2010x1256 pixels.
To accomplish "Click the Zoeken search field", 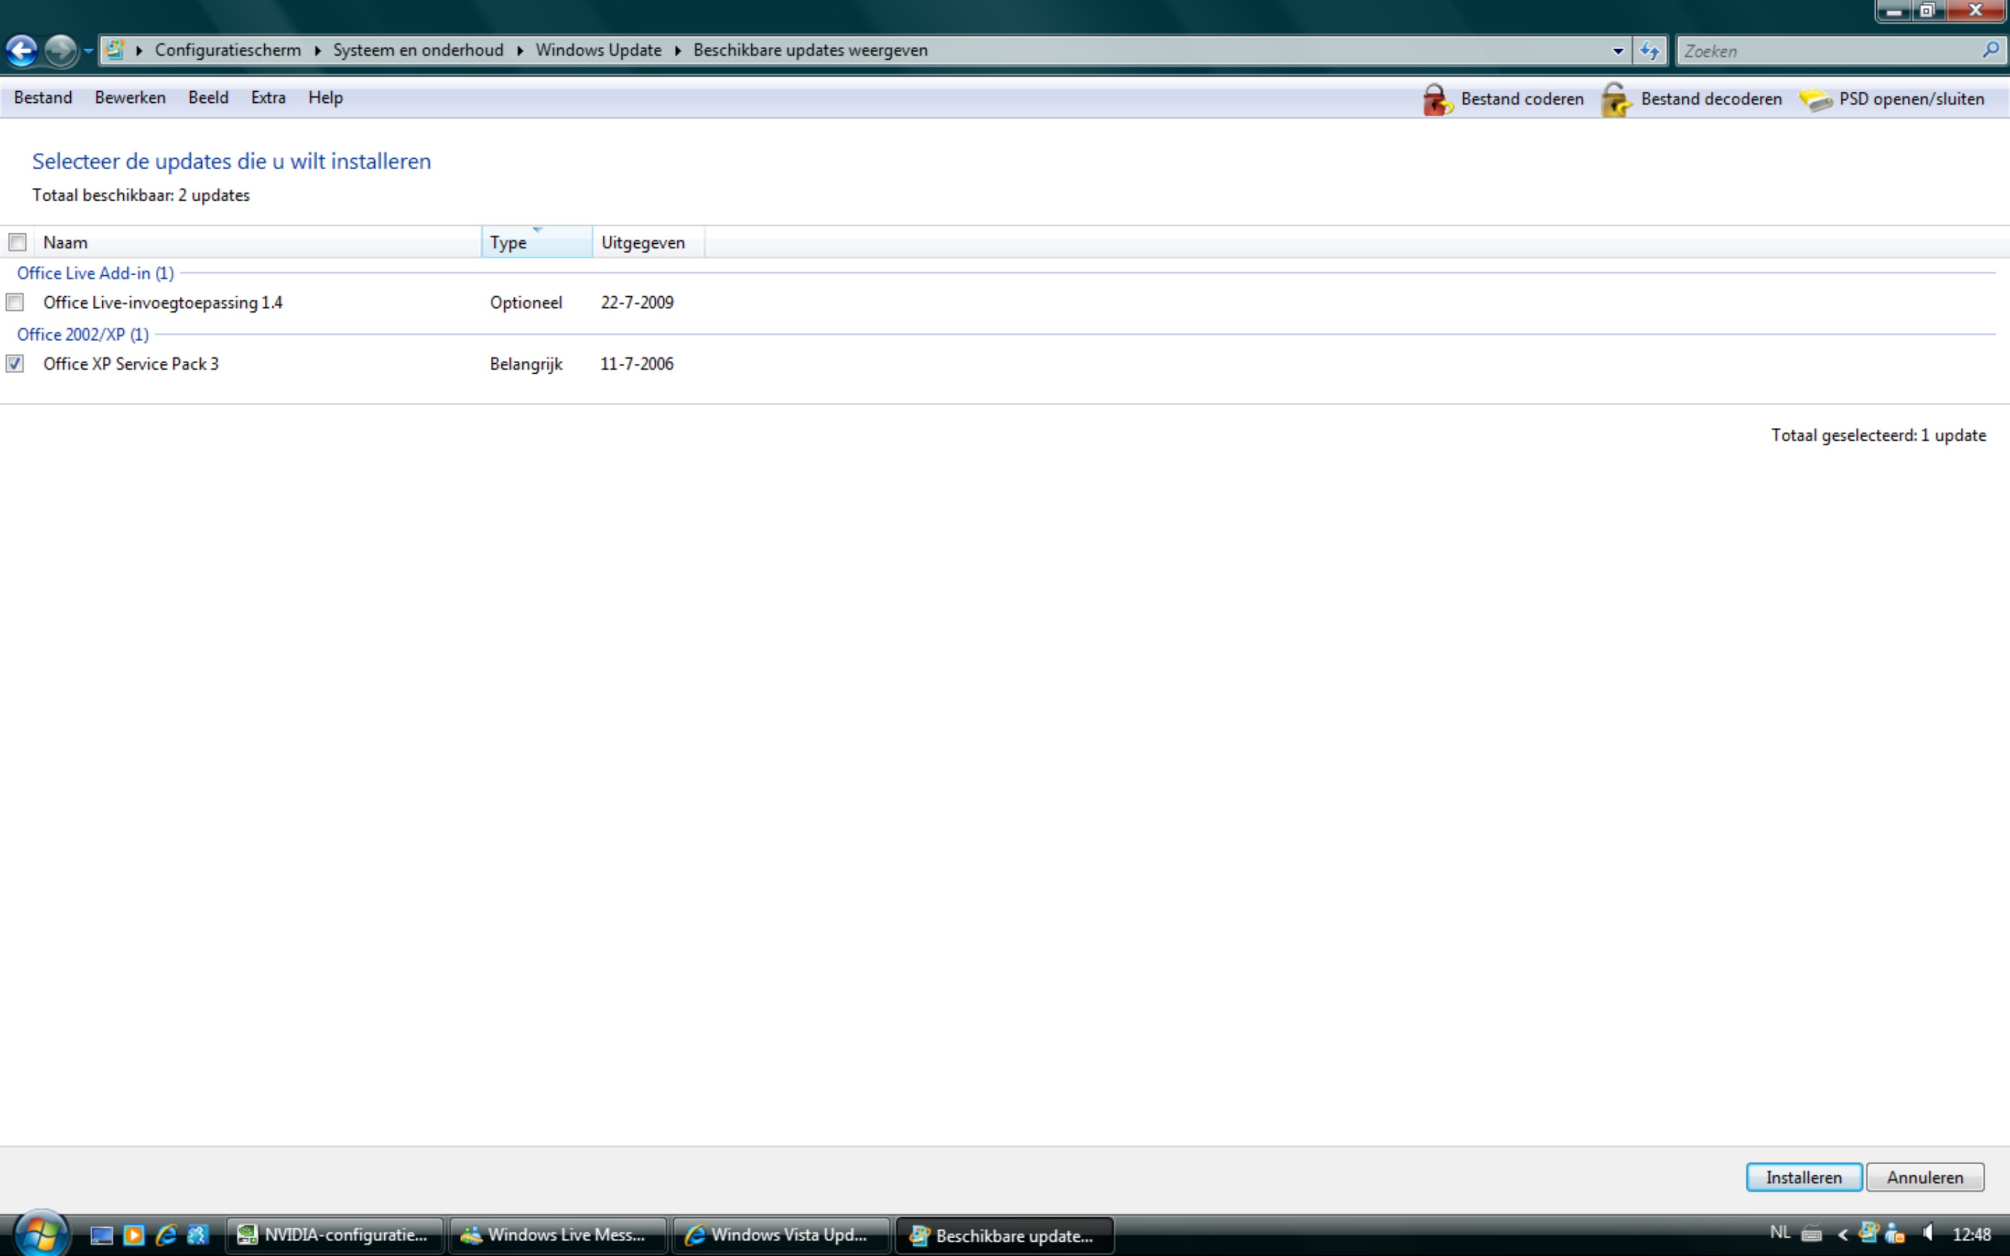I will (x=1827, y=50).
